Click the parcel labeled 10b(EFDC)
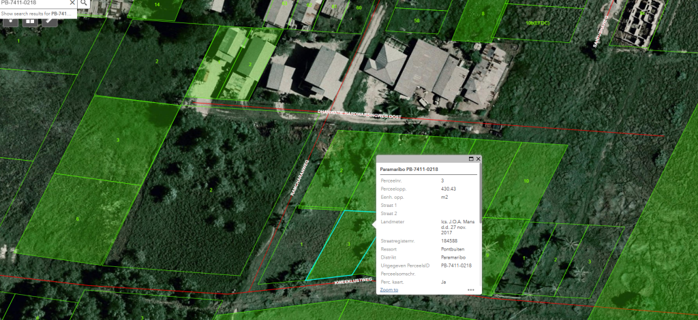Screen dimensions: 698x320 [x=538, y=23]
